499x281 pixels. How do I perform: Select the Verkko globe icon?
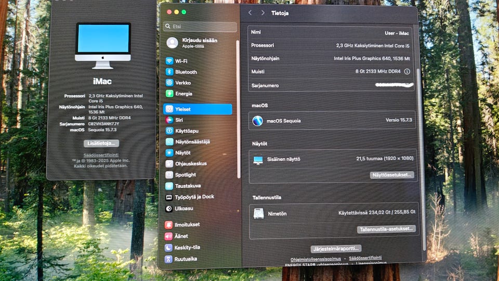(169, 83)
